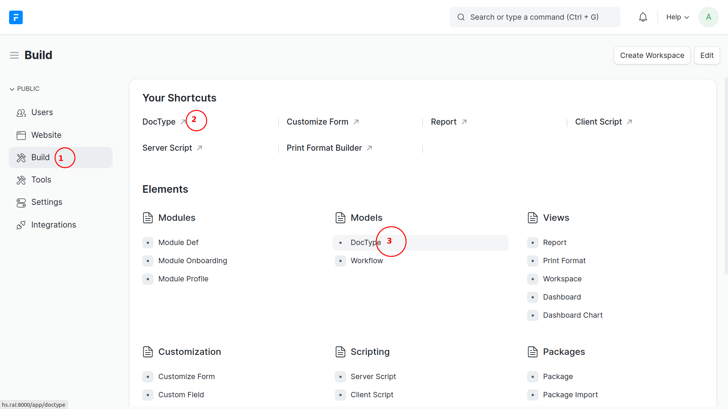
Task: Toggle the sidebar hamburger menu icon
Action: [14, 55]
